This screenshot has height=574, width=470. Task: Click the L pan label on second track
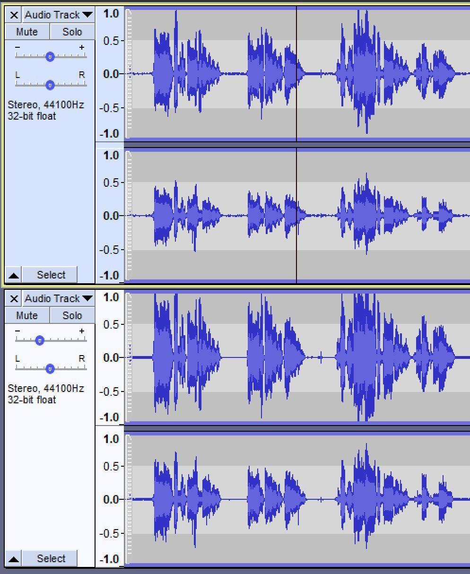pyautogui.click(x=18, y=358)
